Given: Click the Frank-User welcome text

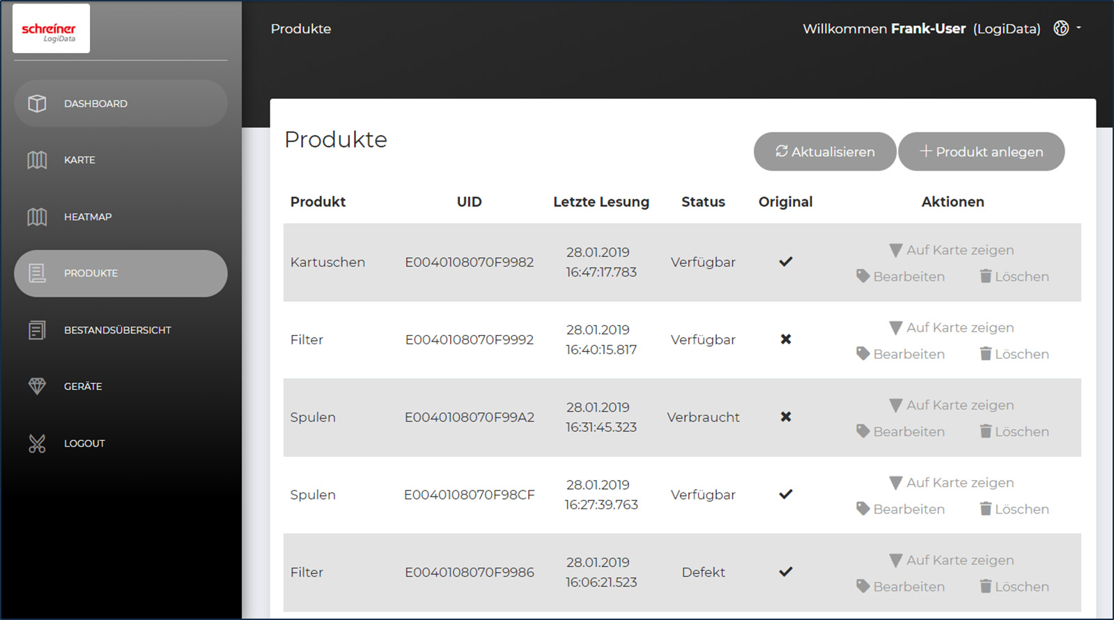Looking at the screenshot, I should click(x=929, y=29).
